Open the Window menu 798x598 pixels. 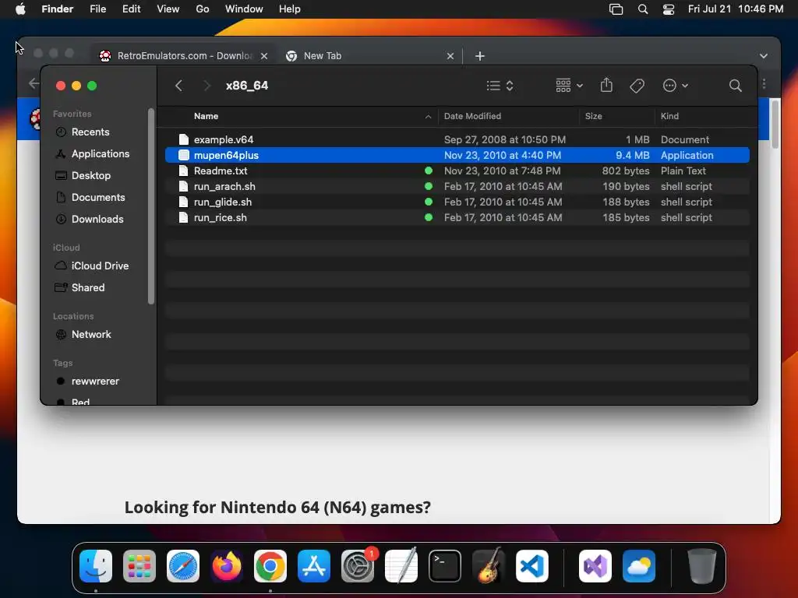point(244,9)
